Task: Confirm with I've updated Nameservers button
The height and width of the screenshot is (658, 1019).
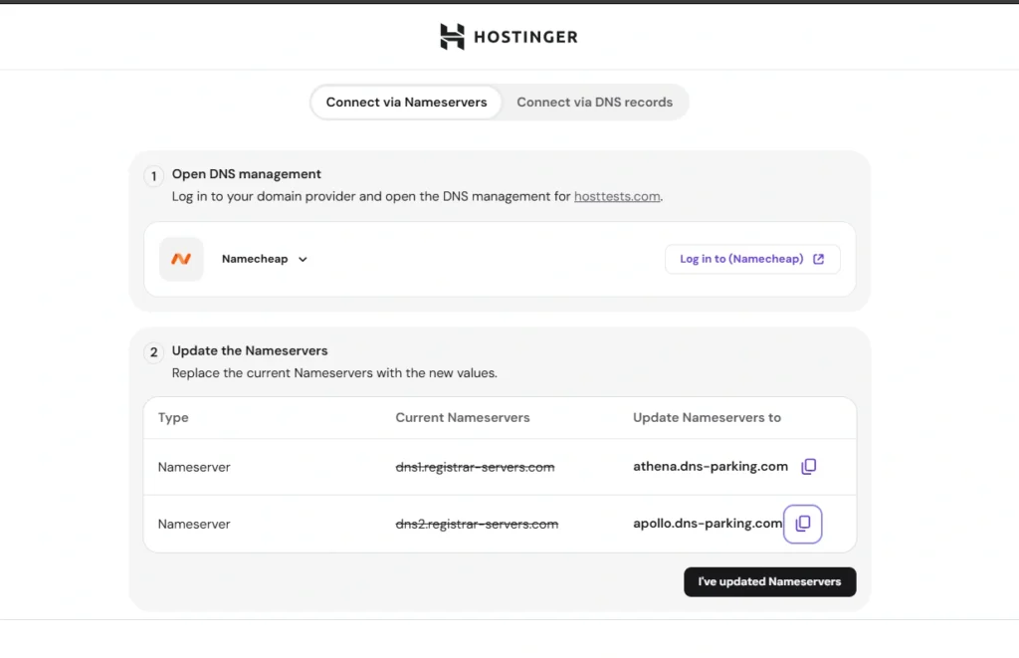Action: (769, 581)
